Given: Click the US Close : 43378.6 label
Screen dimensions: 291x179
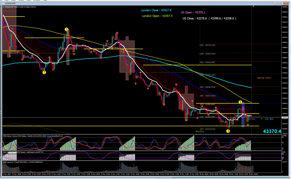Looking at the screenshot, I should 209,18.
